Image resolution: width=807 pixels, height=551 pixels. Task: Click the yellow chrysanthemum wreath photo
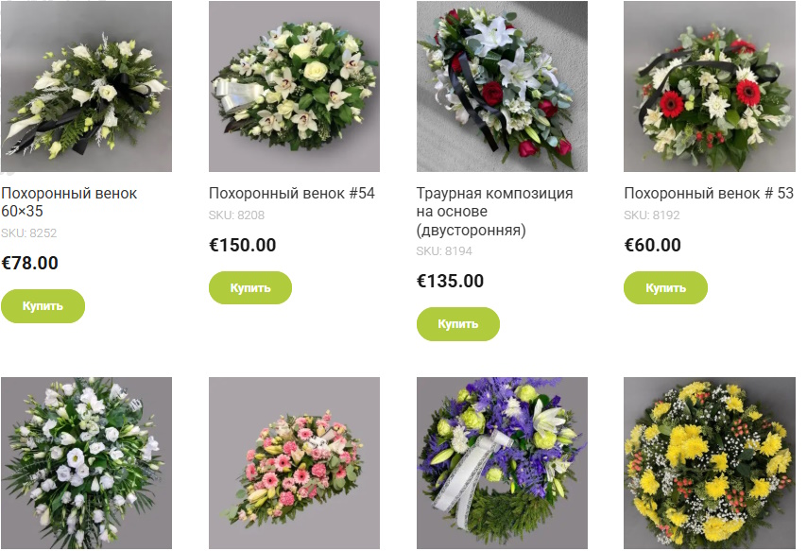709,461
